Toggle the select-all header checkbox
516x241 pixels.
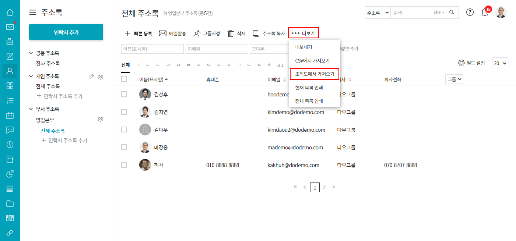tap(124, 79)
